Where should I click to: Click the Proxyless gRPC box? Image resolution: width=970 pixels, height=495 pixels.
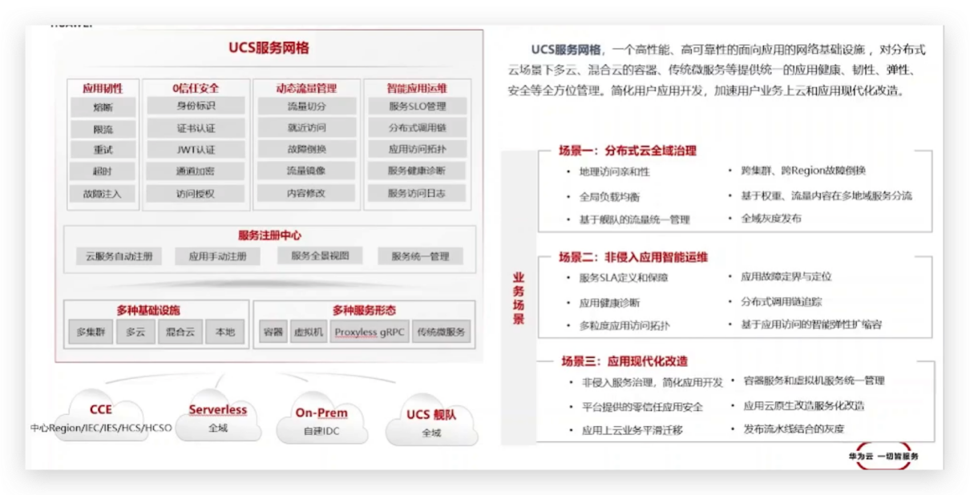pos(370,332)
